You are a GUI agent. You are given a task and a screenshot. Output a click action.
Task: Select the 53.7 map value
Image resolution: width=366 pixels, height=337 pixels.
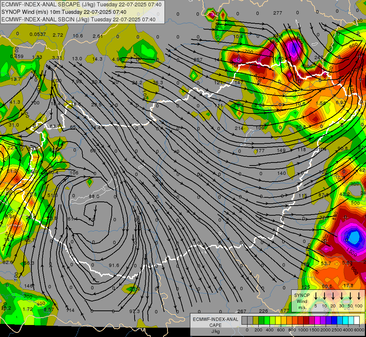pos(326,264)
